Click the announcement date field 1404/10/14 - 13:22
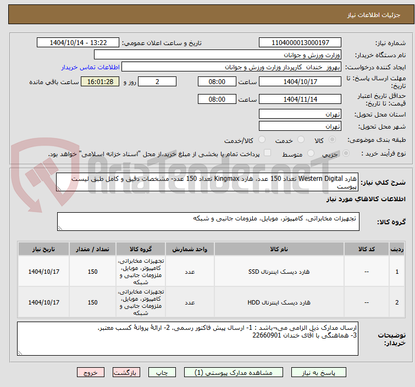Screen dimensions: 415x387 78,43
